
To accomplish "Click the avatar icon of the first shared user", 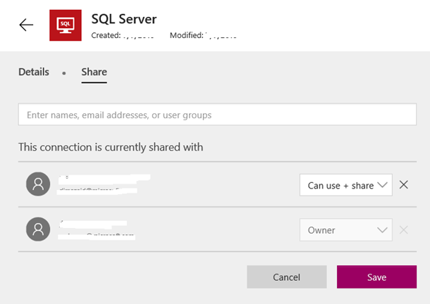I will point(38,184).
